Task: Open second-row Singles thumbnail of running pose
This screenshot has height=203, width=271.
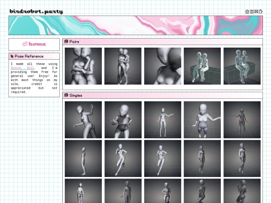Action: click(123, 158)
